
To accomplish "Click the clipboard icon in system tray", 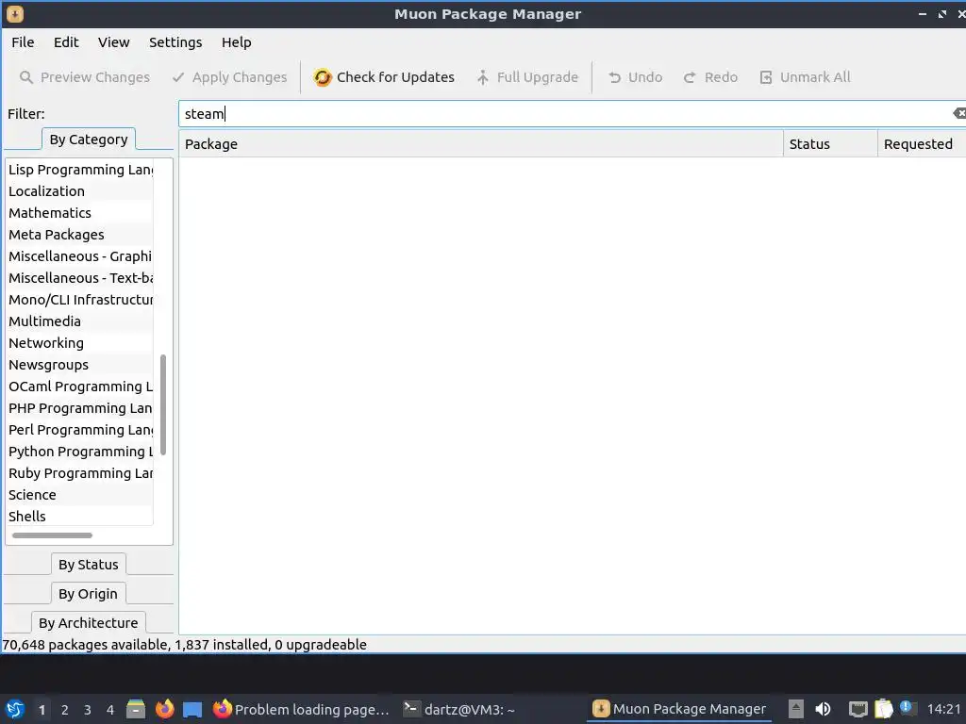I will tap(883, 709).
